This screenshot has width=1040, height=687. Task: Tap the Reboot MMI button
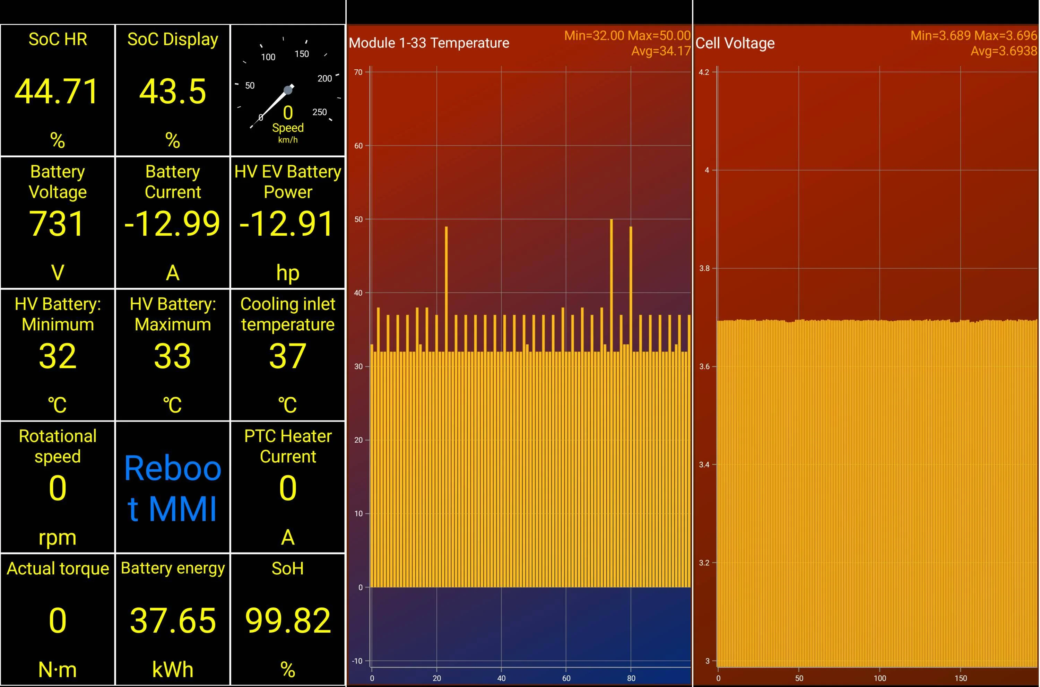pos(173,487)
